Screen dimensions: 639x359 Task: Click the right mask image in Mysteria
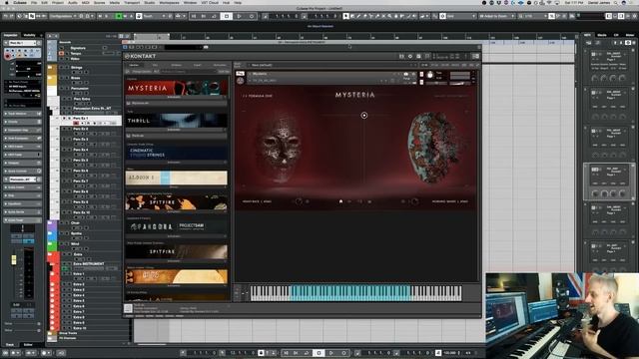click(433, 148)
